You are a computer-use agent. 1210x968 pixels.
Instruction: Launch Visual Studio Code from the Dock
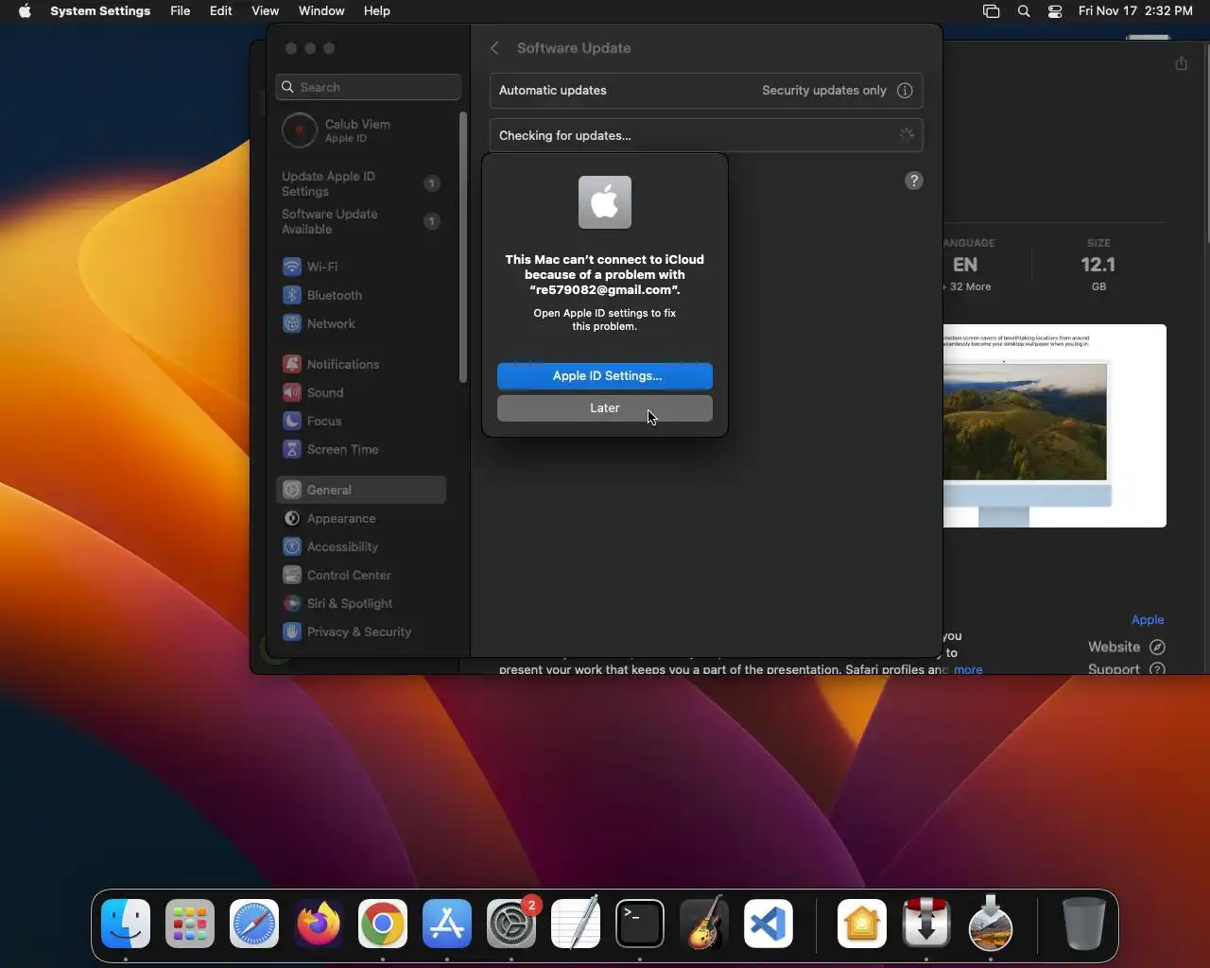[x=769, y=924]
